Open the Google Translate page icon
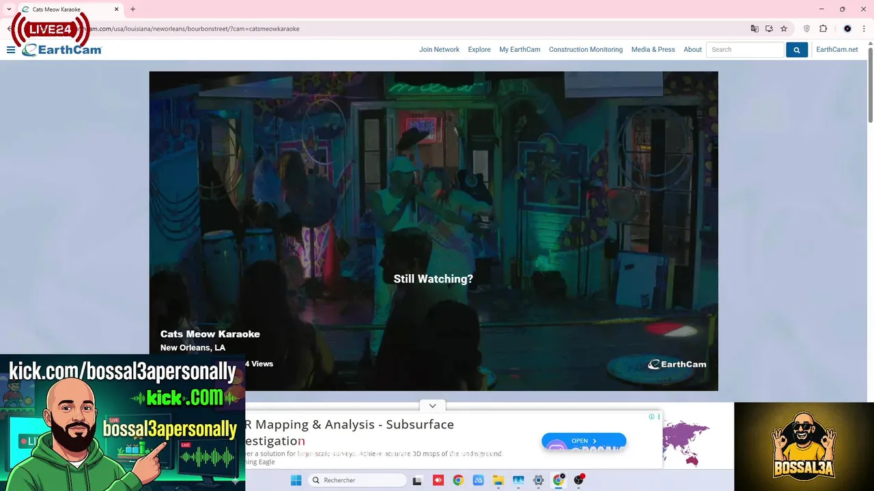Image resolution: width=874 pixels, height=491 pixels. click(x=755, y=29)
